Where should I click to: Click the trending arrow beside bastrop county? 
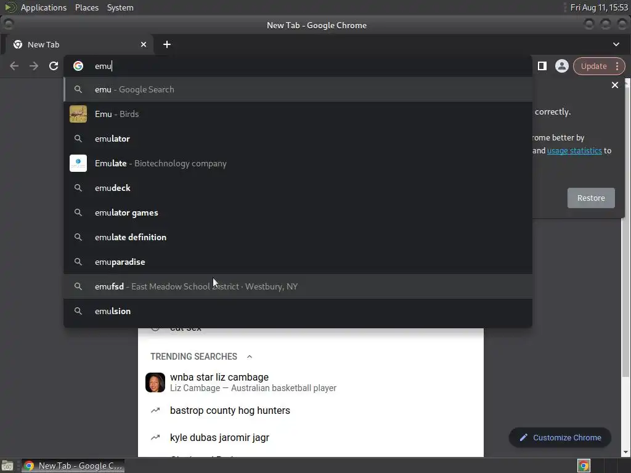[155, 410]
